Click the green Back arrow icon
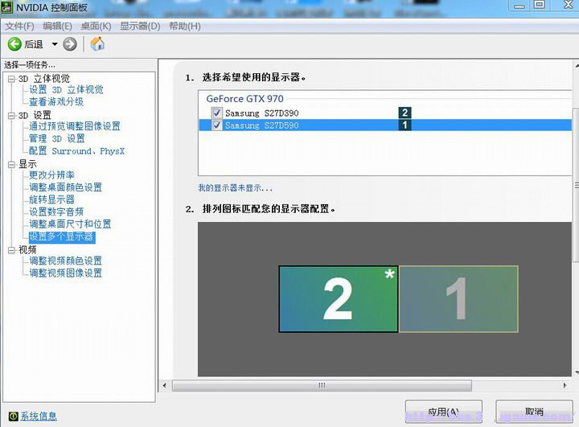The height and width of the screenshot is (427, 579). (x=14, y=44)
